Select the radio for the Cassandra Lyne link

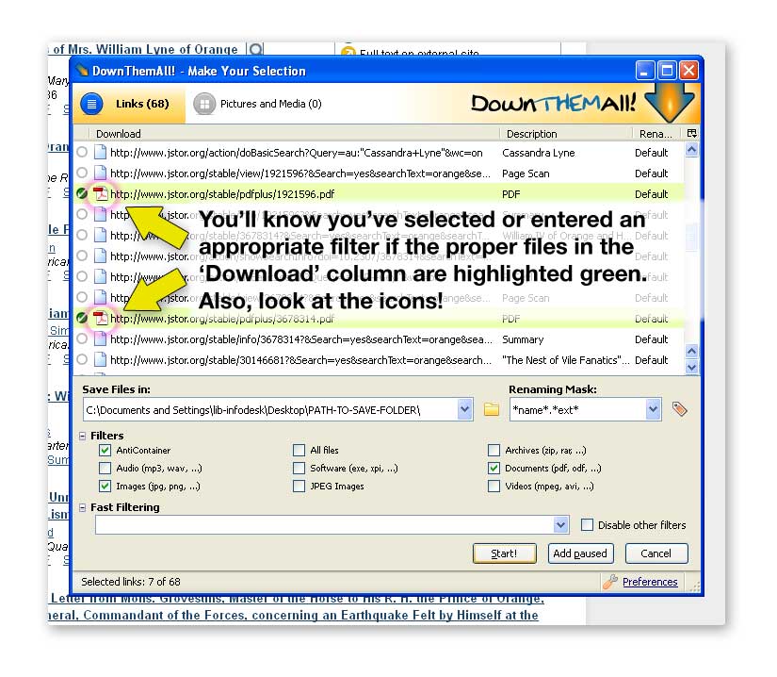(x=82, y=152)
